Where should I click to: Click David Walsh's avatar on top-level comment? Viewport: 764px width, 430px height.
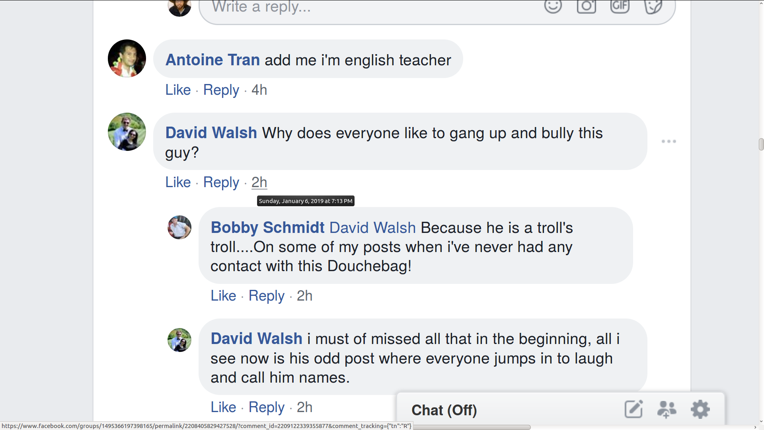pos(127,132)
